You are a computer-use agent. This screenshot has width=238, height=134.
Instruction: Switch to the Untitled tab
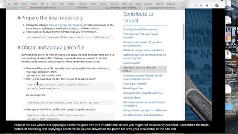pos(82,7)
